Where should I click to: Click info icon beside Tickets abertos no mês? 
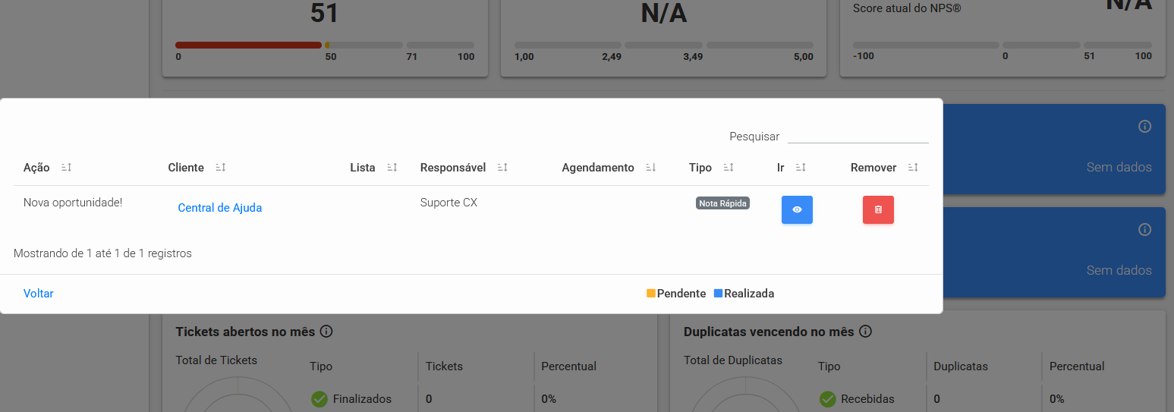coord(326,332)
